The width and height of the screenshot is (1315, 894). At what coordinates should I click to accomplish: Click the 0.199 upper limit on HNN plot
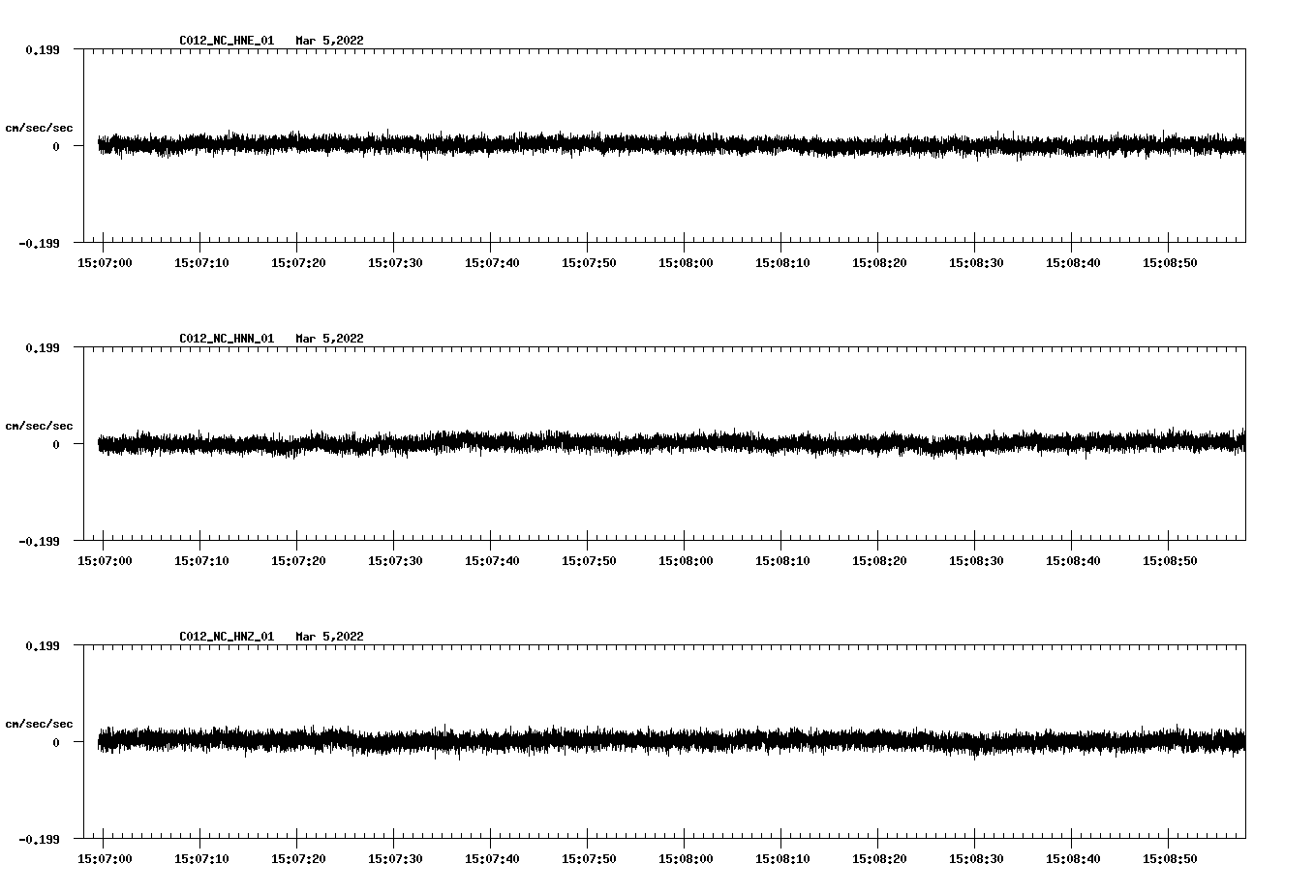[x=42, y=347]
